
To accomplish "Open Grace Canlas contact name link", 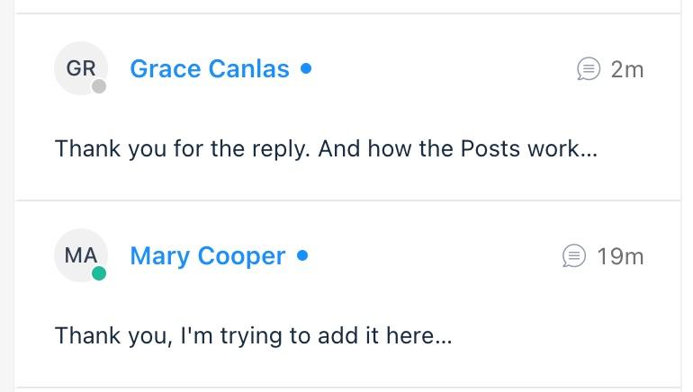I will [x=210, y=69].
